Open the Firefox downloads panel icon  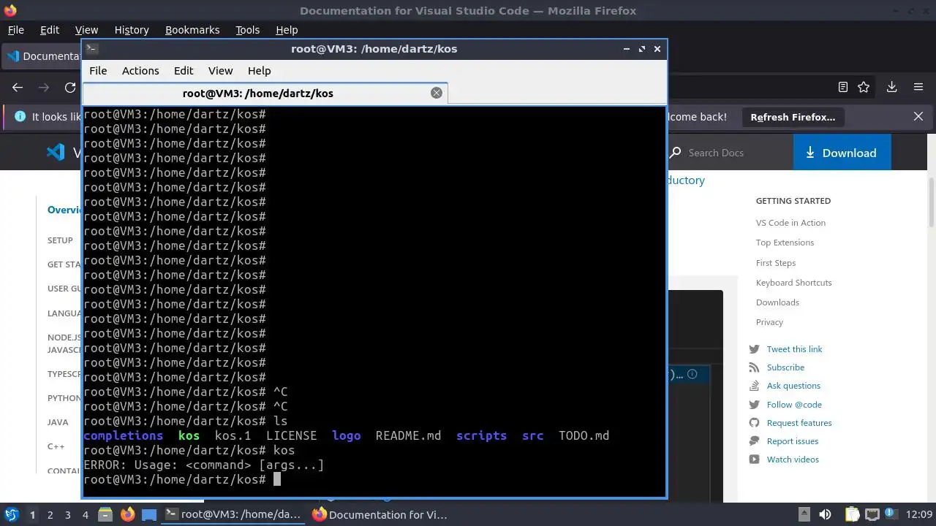[x=891, y=87]
